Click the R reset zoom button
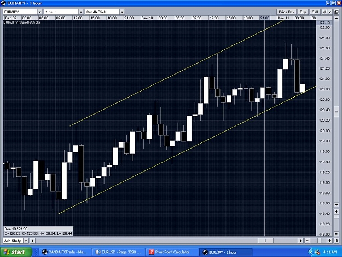The image size is (342, 257). (337, 241)
